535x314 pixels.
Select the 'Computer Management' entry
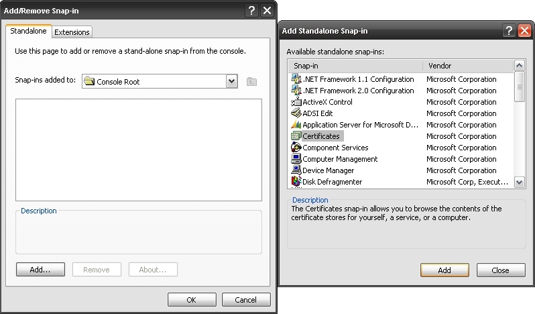340,159
